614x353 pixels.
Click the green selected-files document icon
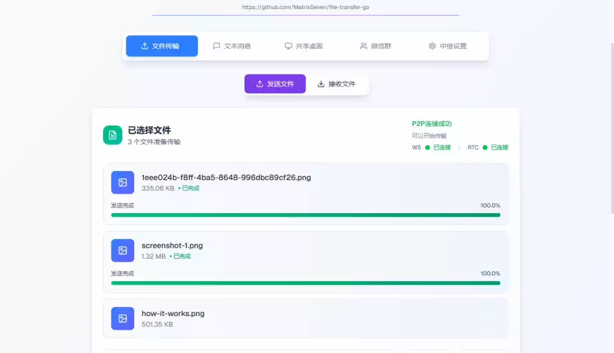click(113, 135)
